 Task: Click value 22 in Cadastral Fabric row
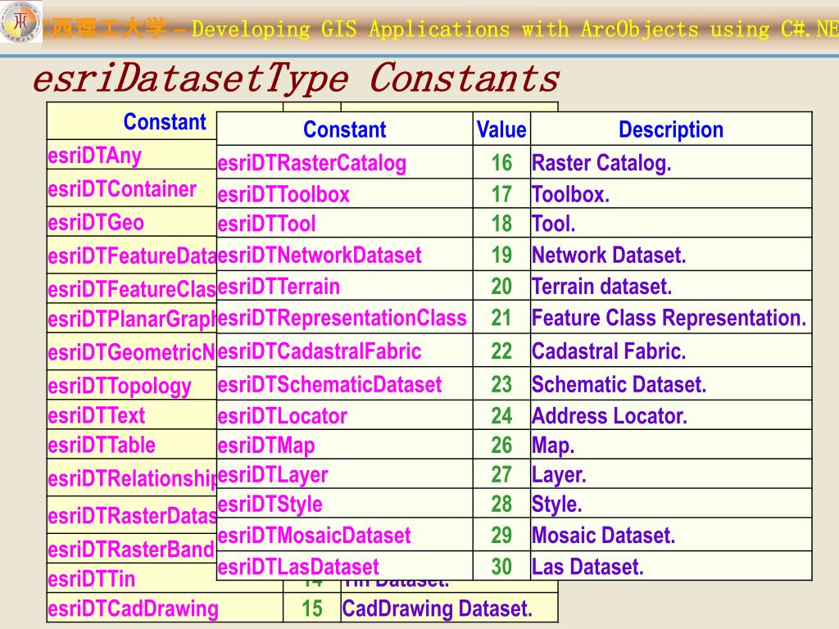[x=501, y=351]
